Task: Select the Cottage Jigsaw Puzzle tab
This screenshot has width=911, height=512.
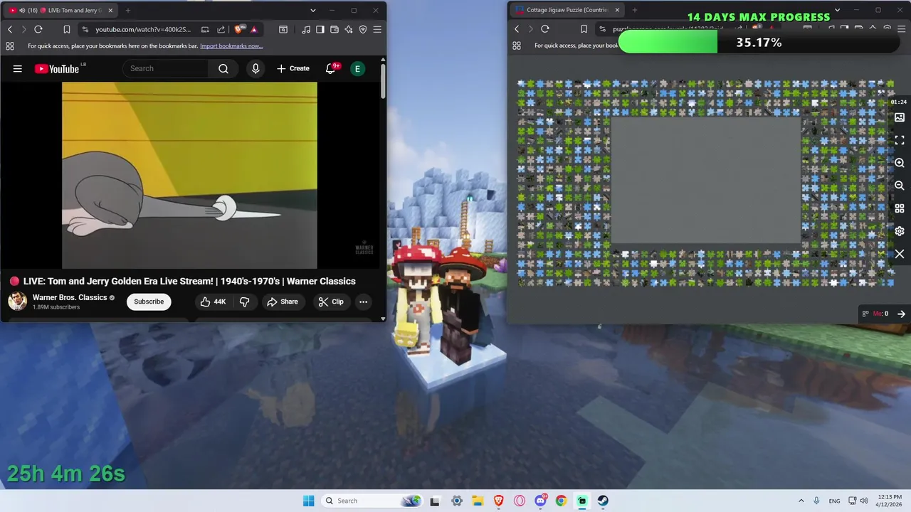Action: point(567,10)
